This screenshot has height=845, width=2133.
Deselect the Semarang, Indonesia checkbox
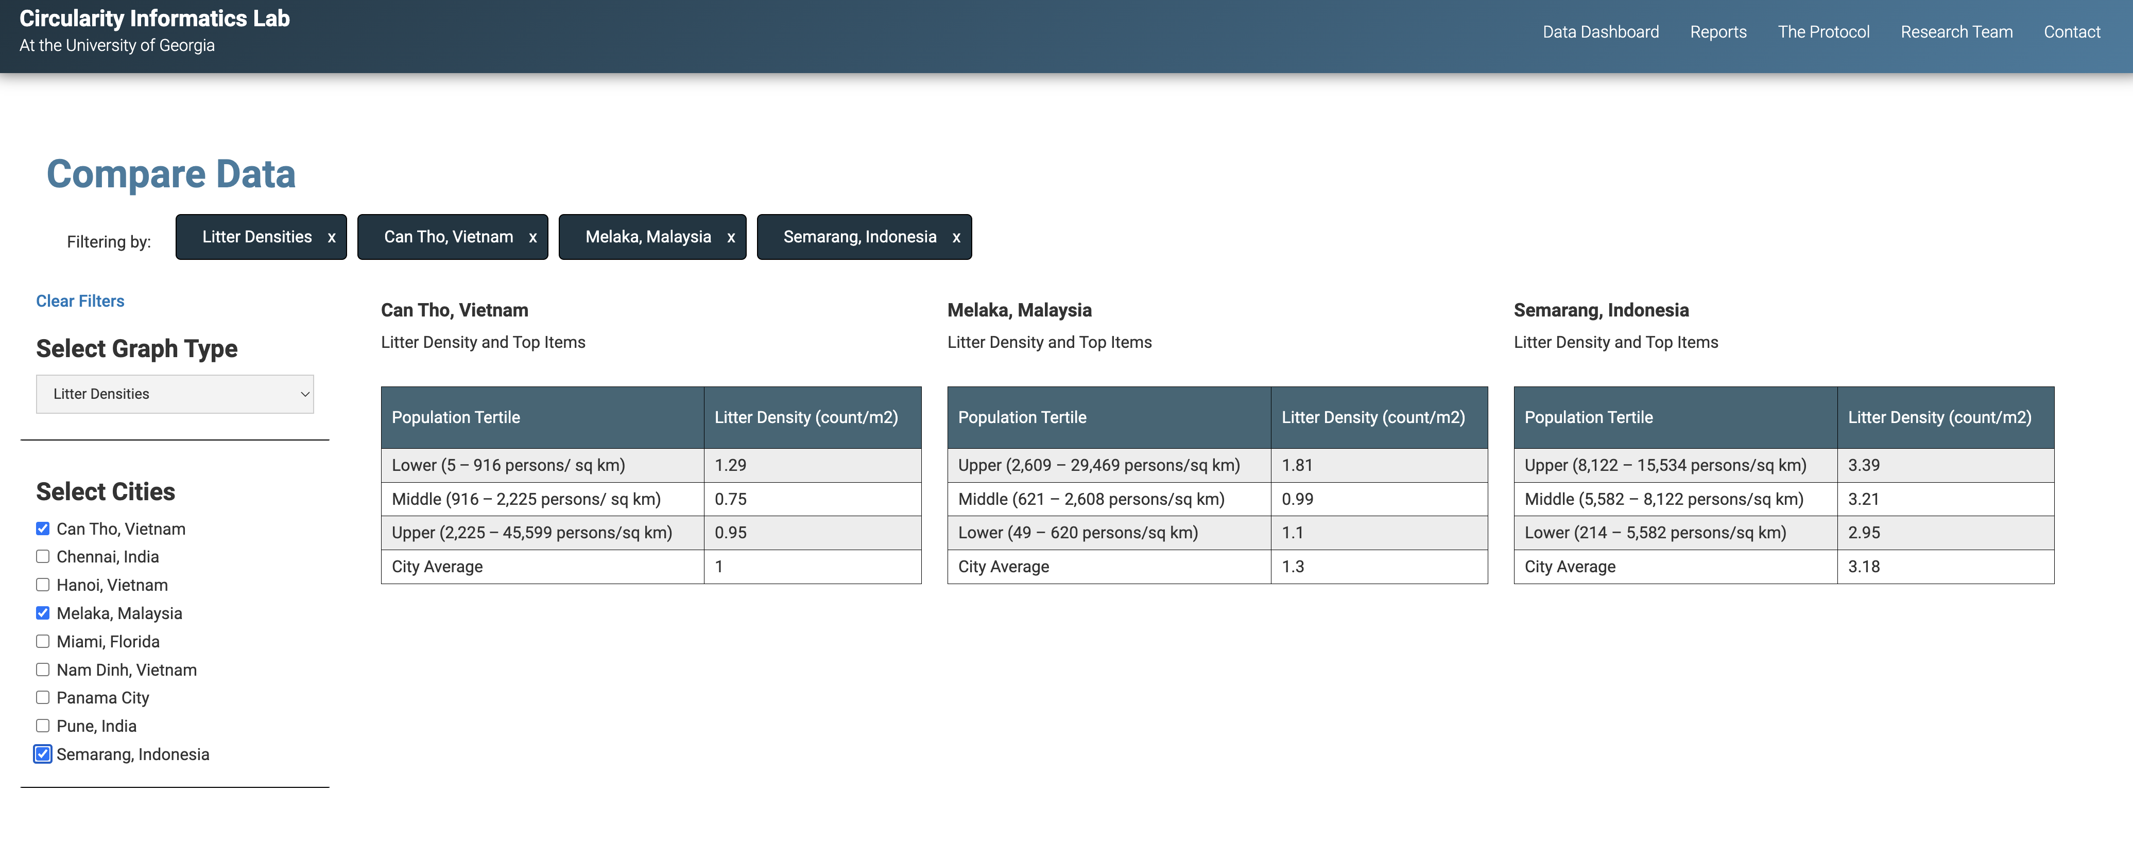[43, 754]
